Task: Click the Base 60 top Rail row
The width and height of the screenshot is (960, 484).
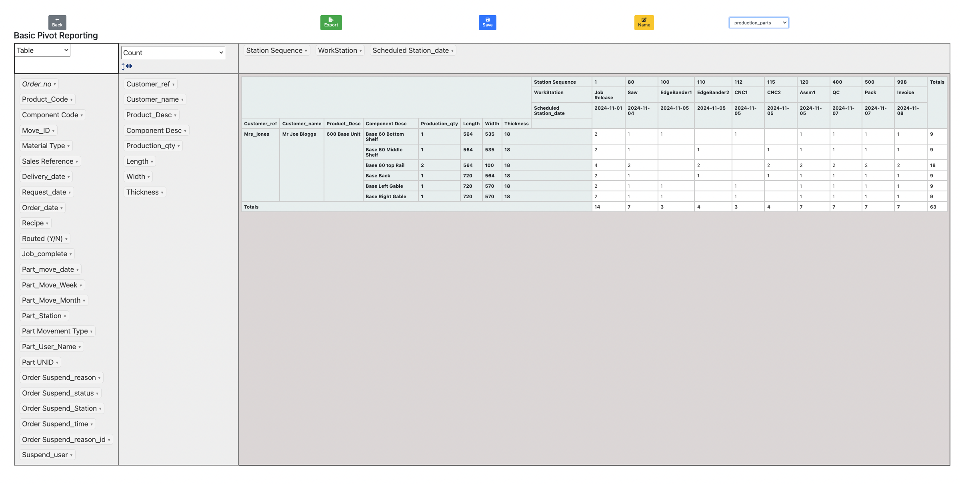Action: pos(385,165)
